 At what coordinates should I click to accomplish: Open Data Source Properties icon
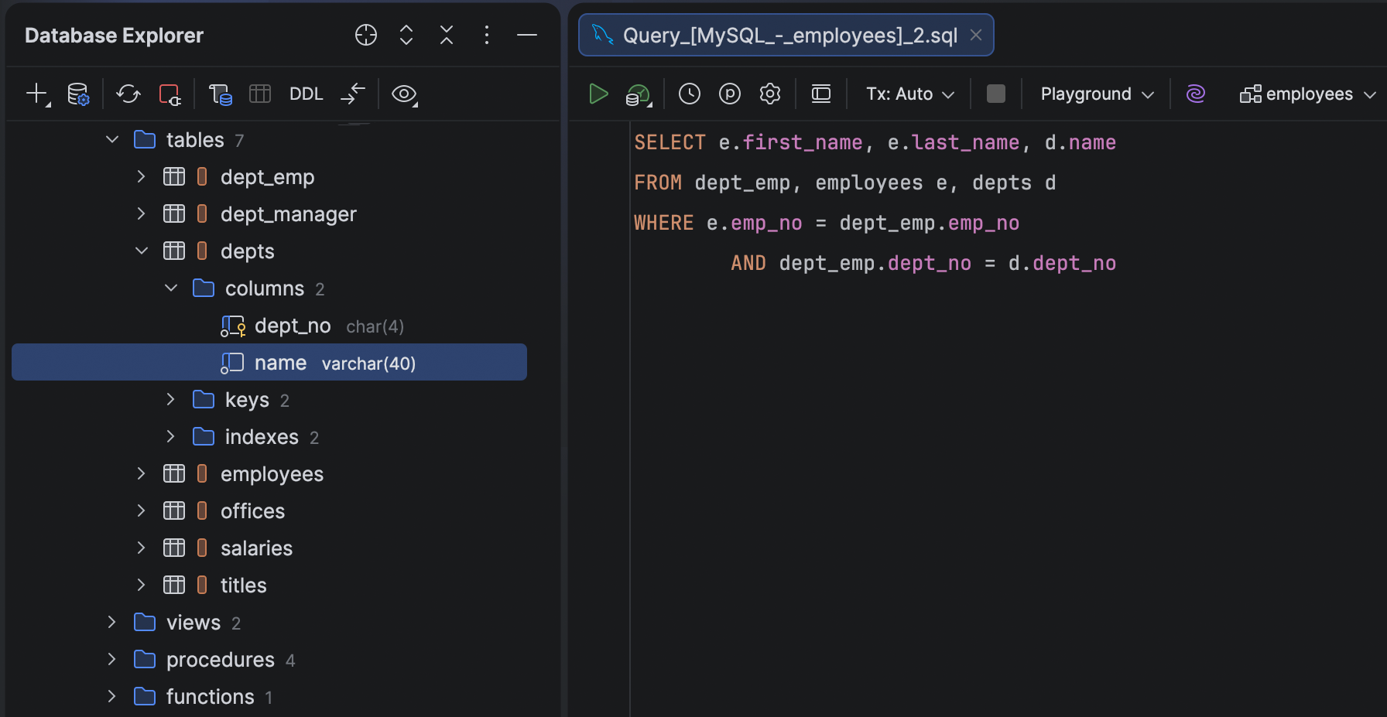click(78, 94)
